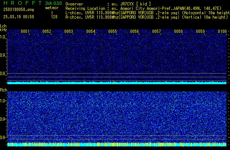230x150 pixels.
Task: Click the date 25.03.19 00:50
Action: pos(19,17)
